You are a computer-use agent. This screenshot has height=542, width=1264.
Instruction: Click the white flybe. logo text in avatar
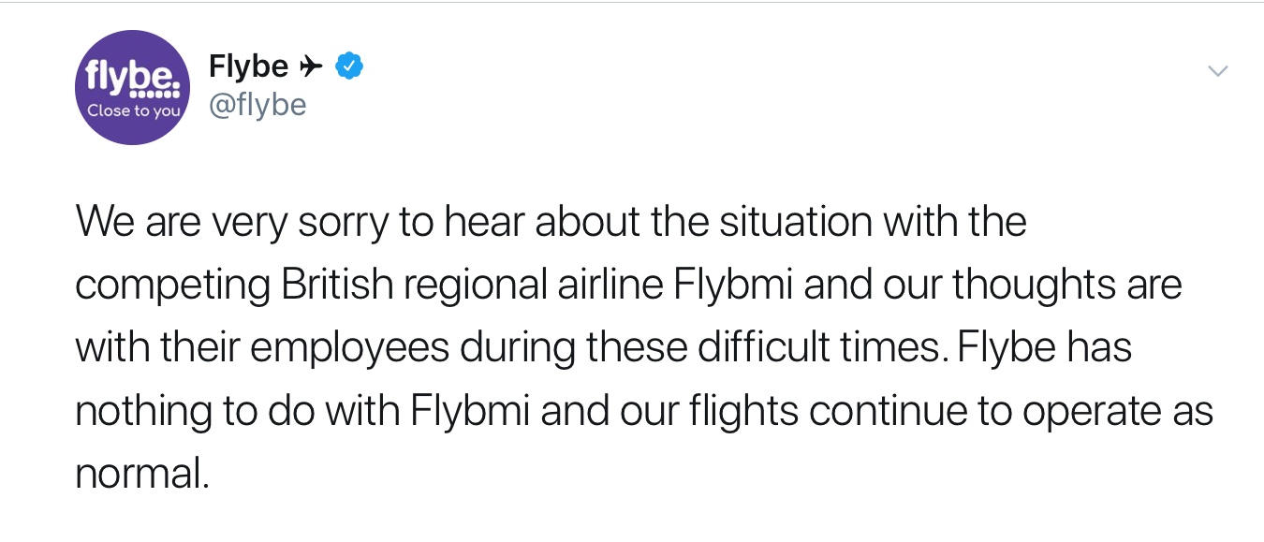129,75
